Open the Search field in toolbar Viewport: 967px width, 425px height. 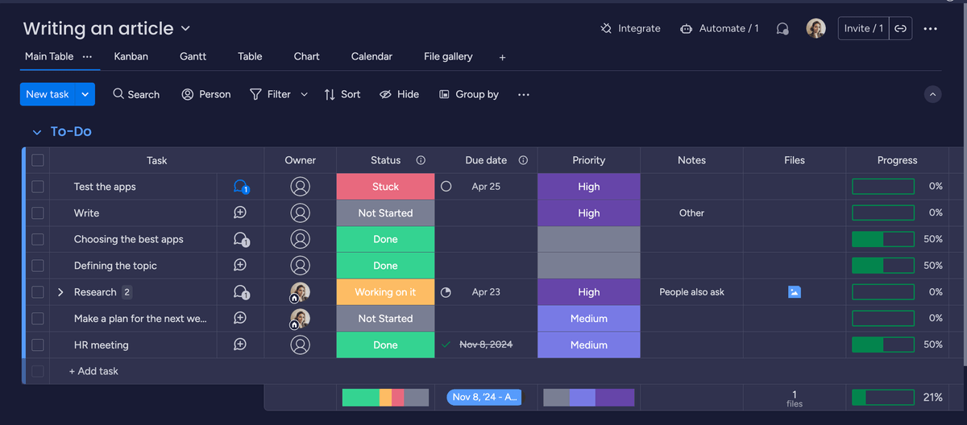136,94
